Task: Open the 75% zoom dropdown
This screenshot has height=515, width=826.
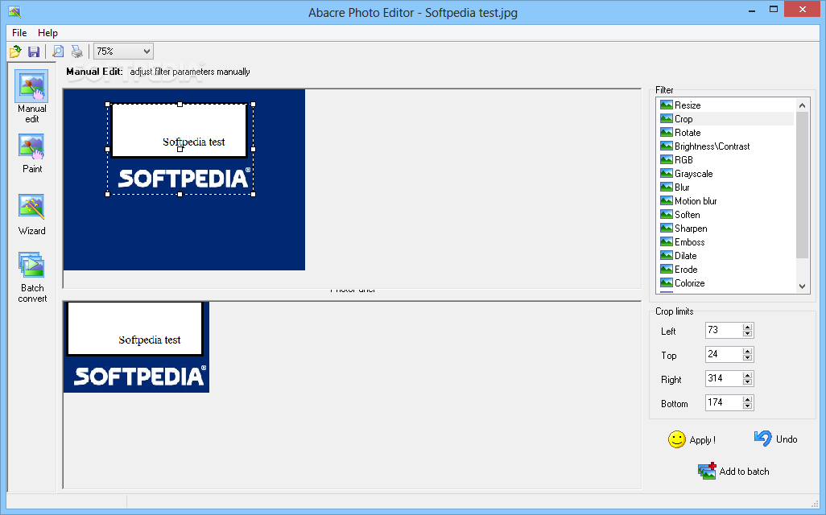Action: 123,51
